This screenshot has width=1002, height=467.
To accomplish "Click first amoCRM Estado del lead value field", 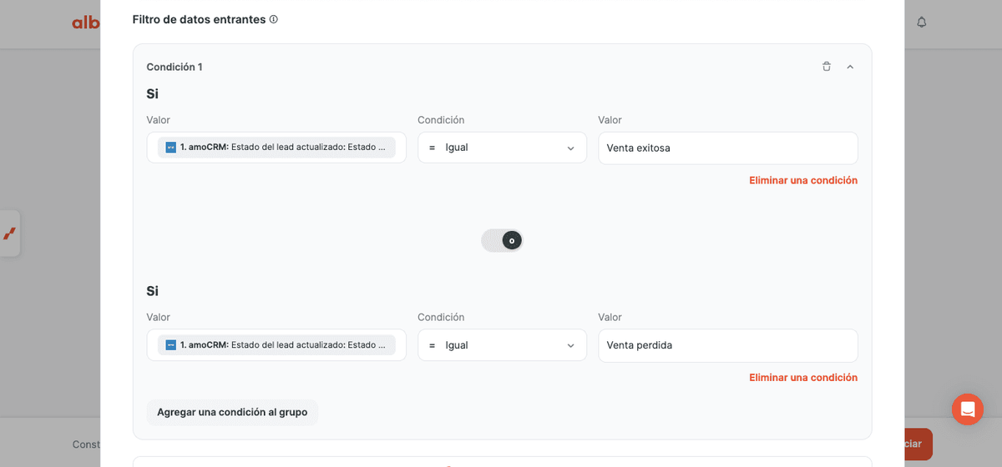I will tap(276, 148).
